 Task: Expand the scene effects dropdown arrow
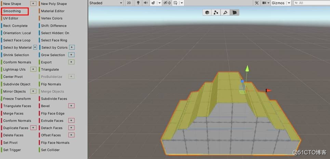click(159, 3)
